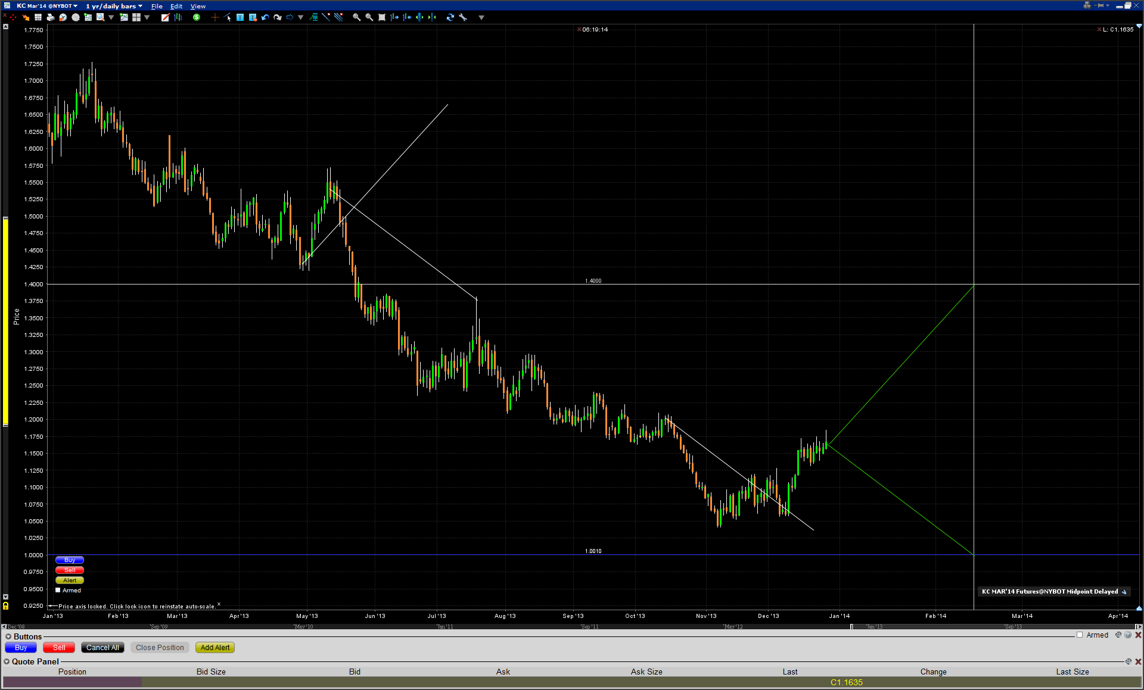Click the redo arrow icon
The width and height of the screenshot is (1144, 690).
278,17
